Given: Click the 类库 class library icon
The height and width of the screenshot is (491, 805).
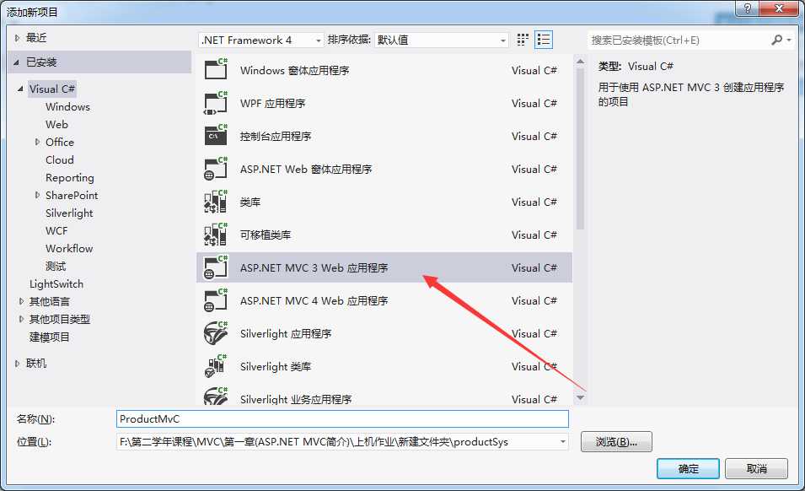Looking at the screenshot, I should pyautogui.click(x=216, y=202).
